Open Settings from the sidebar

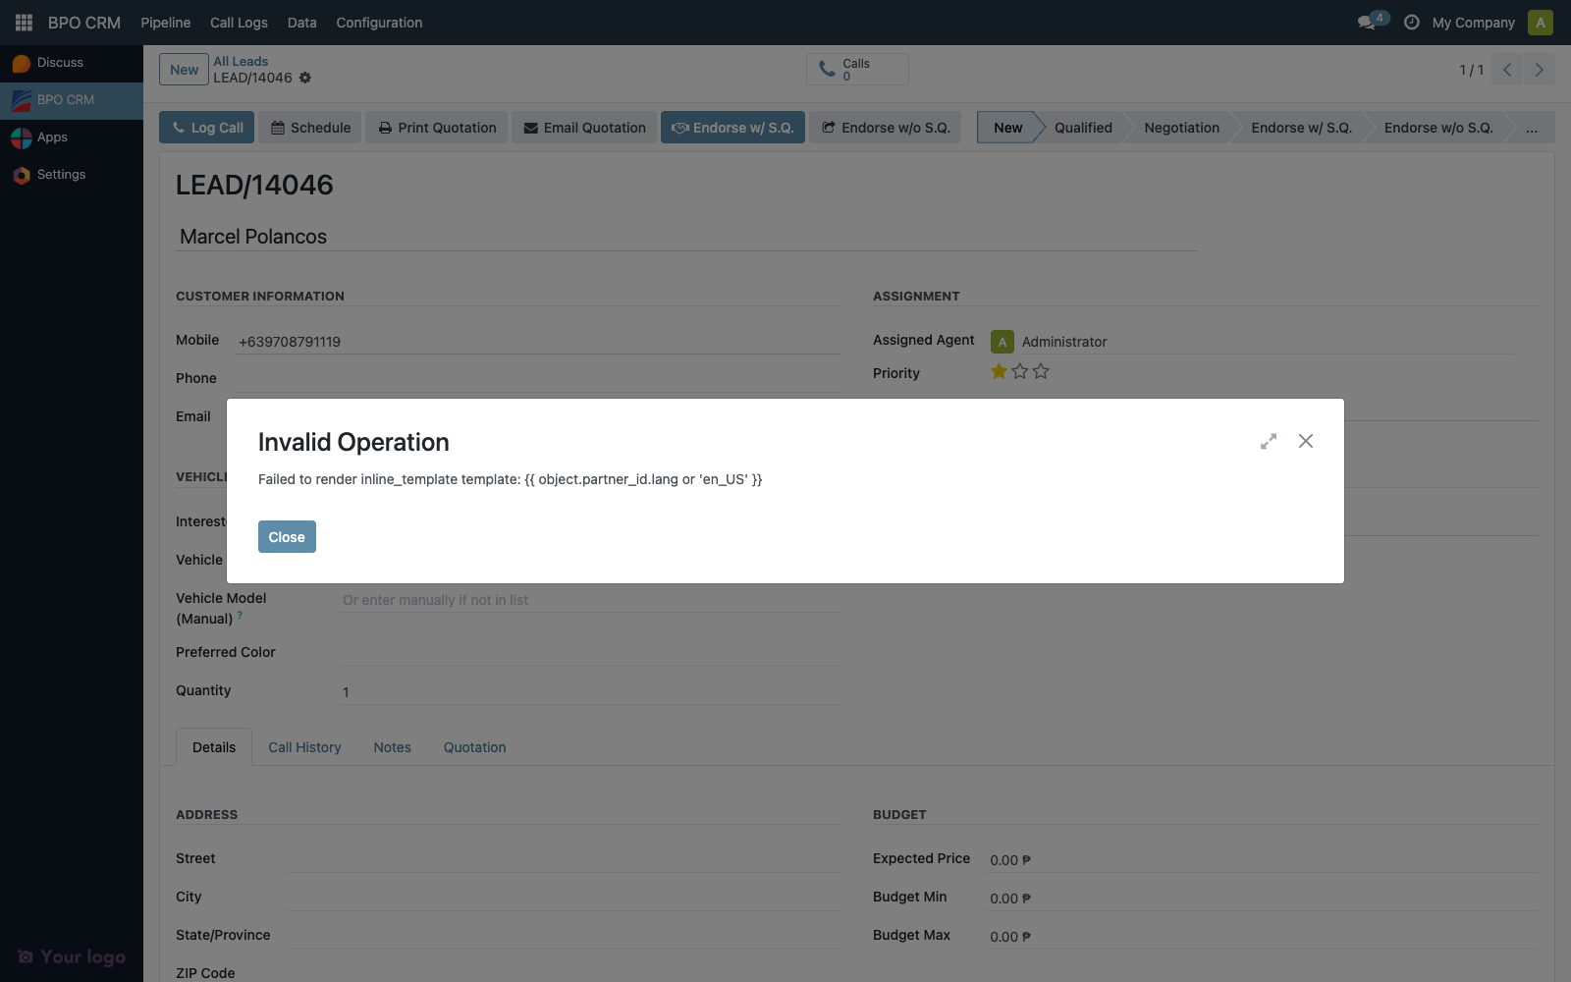61,175
